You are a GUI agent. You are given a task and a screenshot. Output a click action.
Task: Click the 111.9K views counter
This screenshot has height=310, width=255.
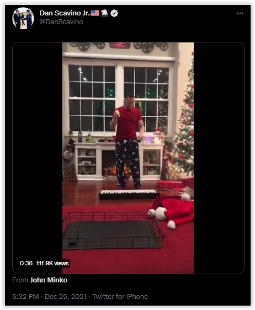52,263
